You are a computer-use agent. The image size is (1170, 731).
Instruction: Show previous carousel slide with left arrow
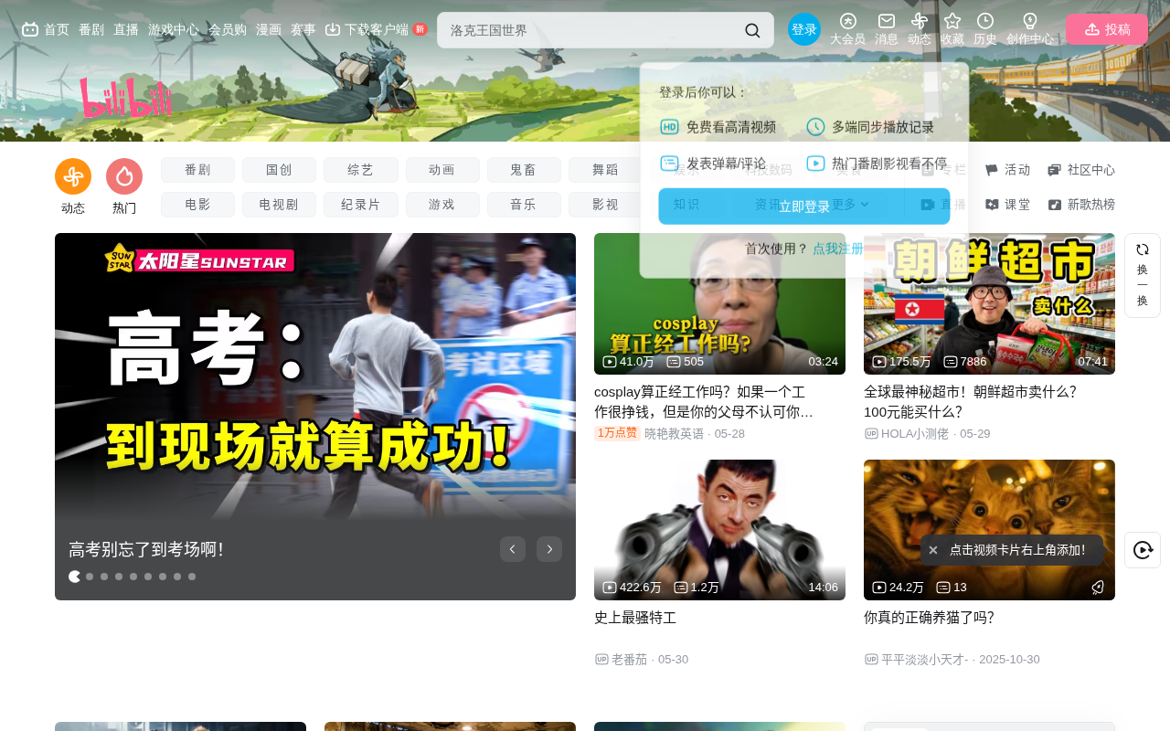pos(513,549)
